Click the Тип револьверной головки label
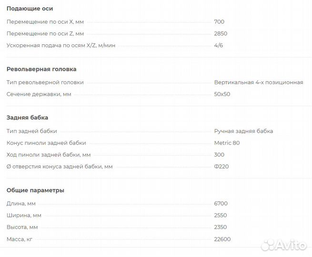 click(45, 82)
